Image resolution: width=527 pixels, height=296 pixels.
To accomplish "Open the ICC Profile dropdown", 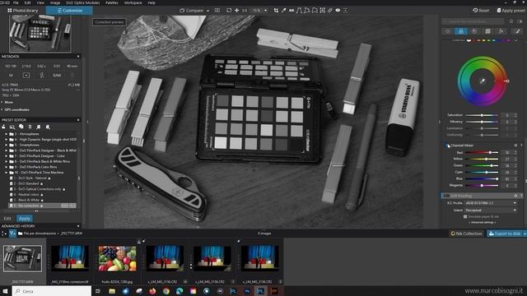I will click(x=491, y=203).
